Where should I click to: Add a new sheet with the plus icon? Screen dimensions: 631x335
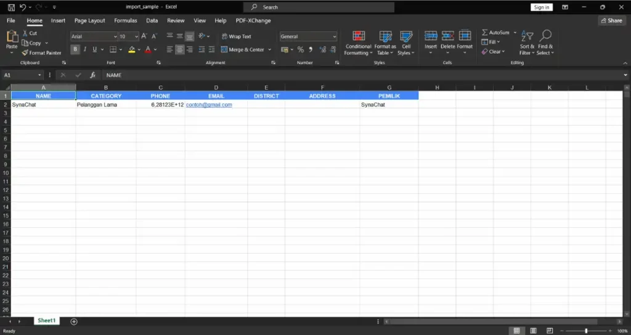pos(74,321)
